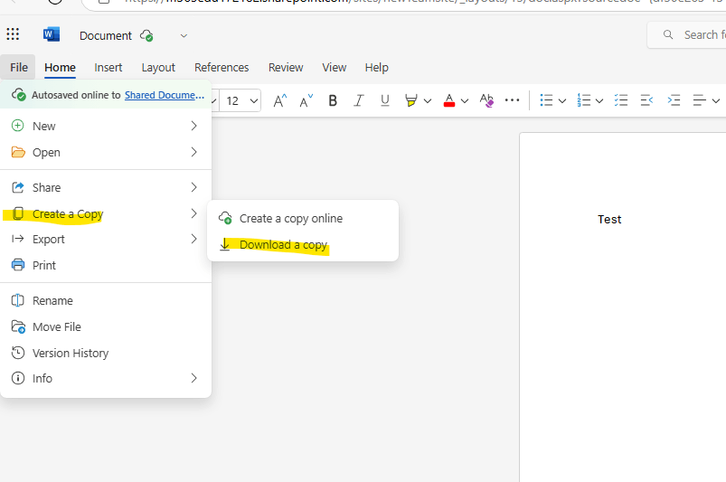The width and height of the screenshot is (726, 482).
Task: Apply bulleted list
Action: click(546, 100)
